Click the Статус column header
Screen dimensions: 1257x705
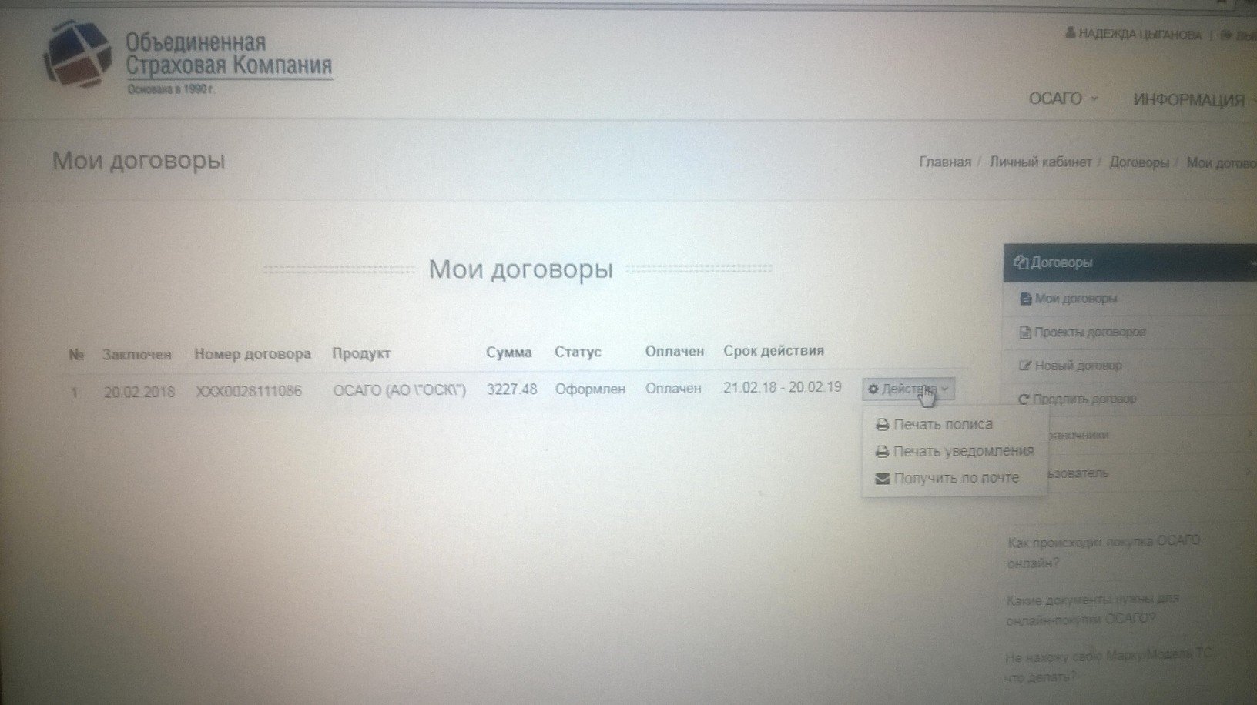pyautogui.click(x=578, y=352)
